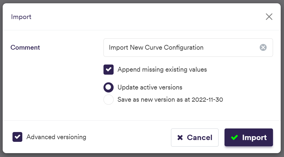
Task: Confirm with the Import button
Action: 249,137
